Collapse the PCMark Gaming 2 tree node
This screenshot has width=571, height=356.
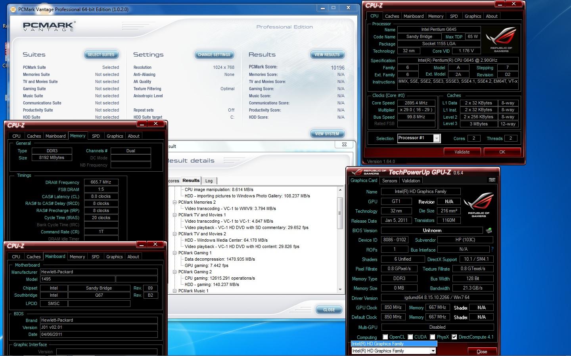coord(174,272)
